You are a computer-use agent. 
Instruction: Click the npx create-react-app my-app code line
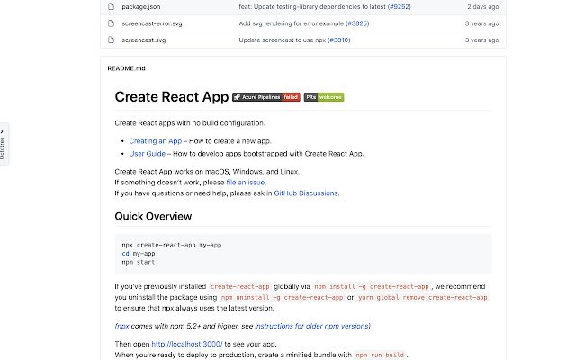point(172,245)
